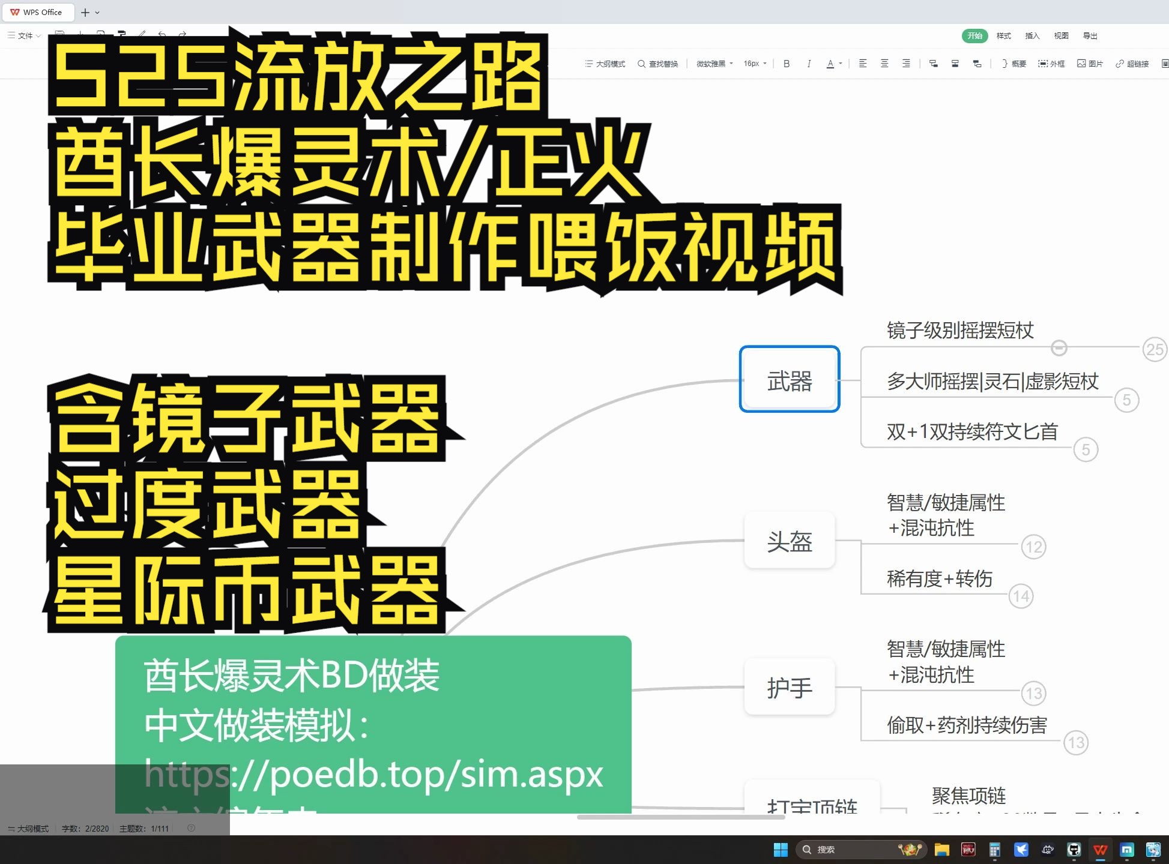This screenshot has width=1169, height=864.
Task: Insert a sibling topic via toolbar icon
Action: 955,64
